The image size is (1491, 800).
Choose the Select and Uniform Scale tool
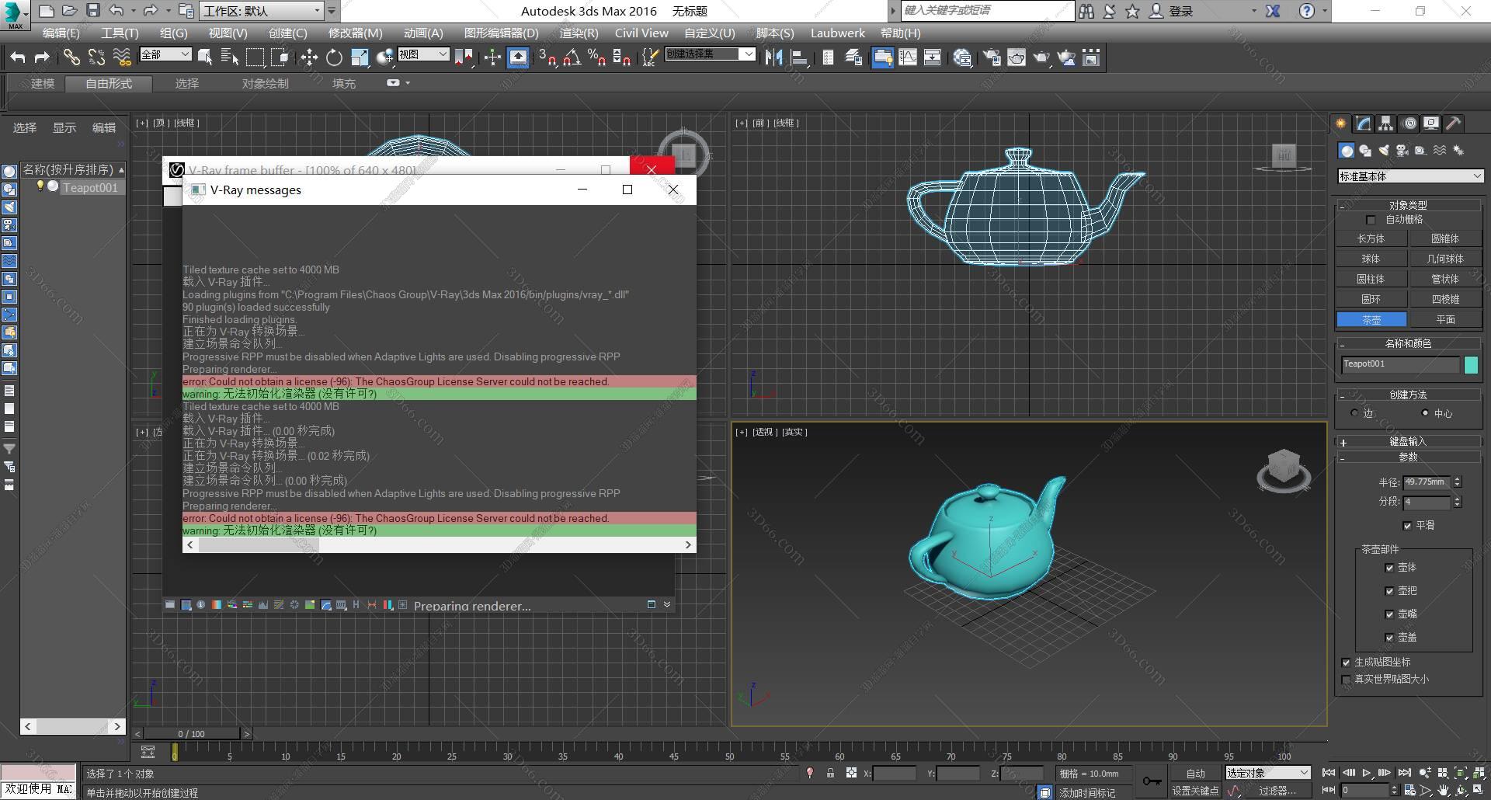360,57
